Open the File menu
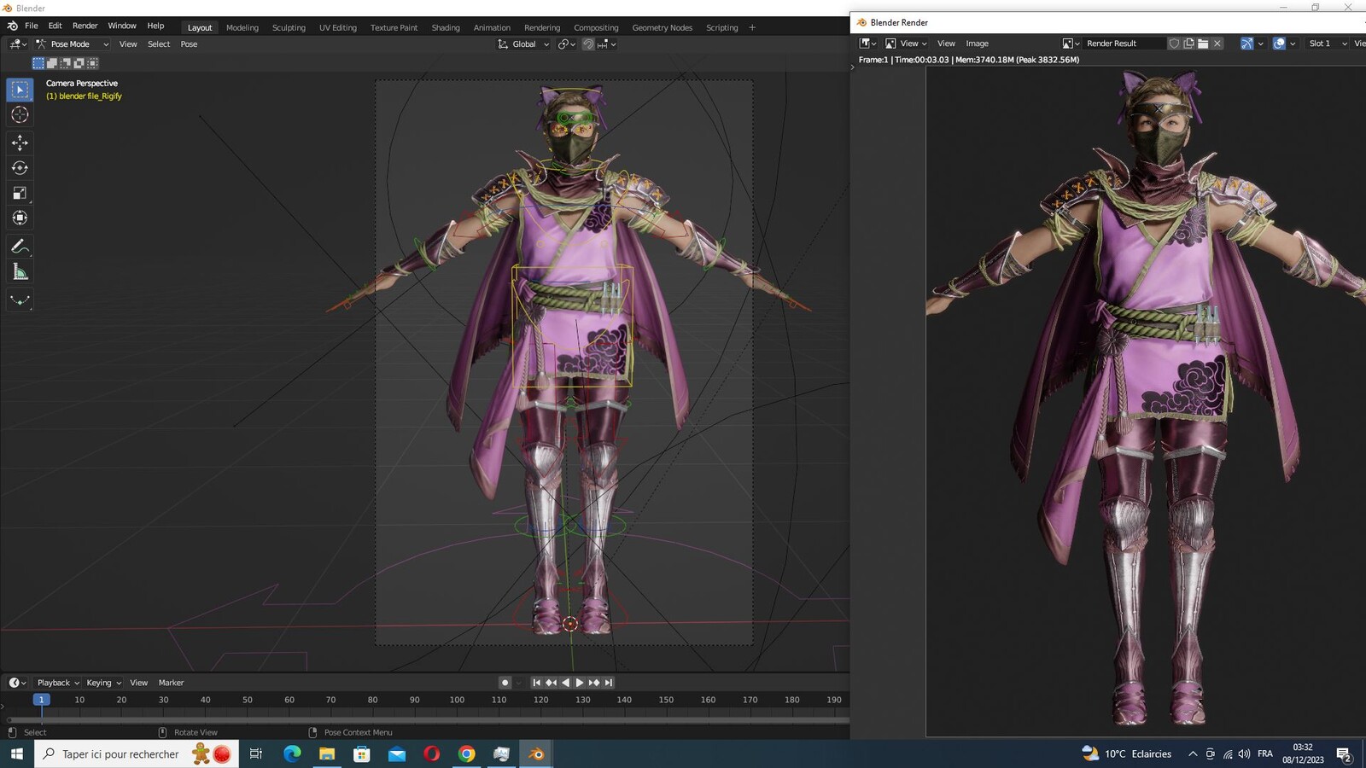 point(32,26)
